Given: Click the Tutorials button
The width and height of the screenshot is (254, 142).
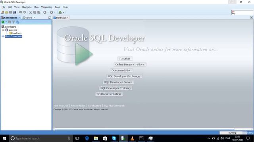Looking at the screenshot, I should click(125, 59).
